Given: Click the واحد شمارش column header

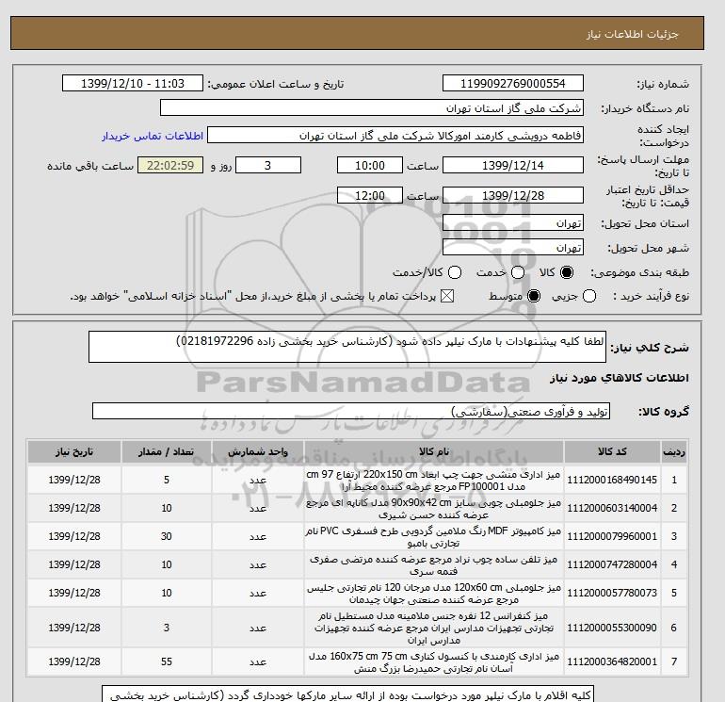Looking at the screenshot, I should point(258,451).
